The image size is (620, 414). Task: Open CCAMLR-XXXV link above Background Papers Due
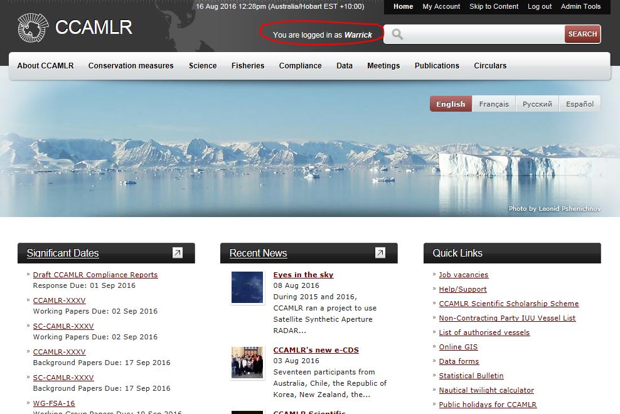tap(60, 351)
